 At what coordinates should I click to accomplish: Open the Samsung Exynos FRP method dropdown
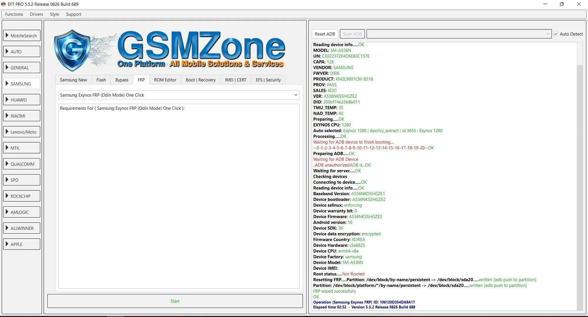click(x=179, y=95)
